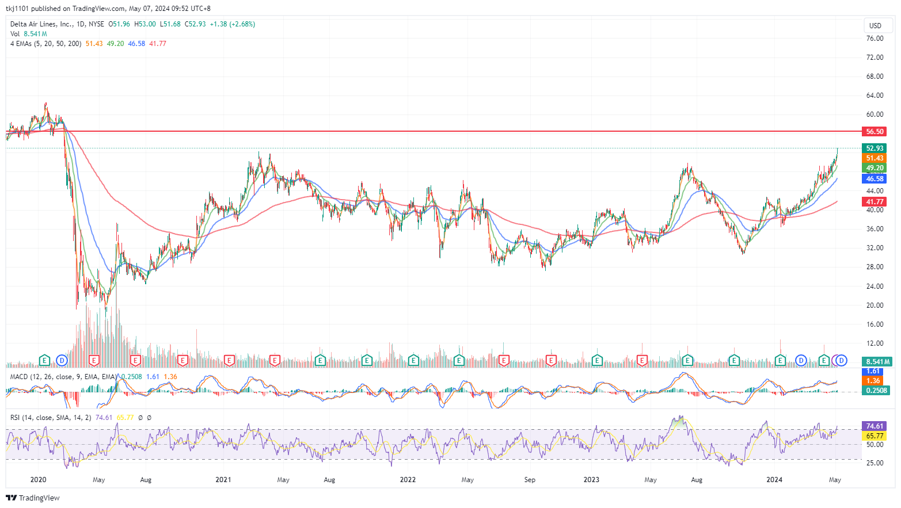Open the green earnings marker for July 2021
This screenshot has height=508, width=901.
(320, 361)
